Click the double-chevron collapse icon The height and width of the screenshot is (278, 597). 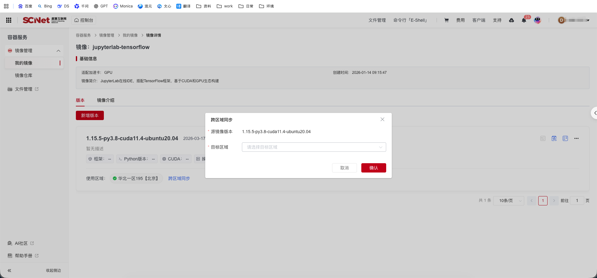[9, 271]
